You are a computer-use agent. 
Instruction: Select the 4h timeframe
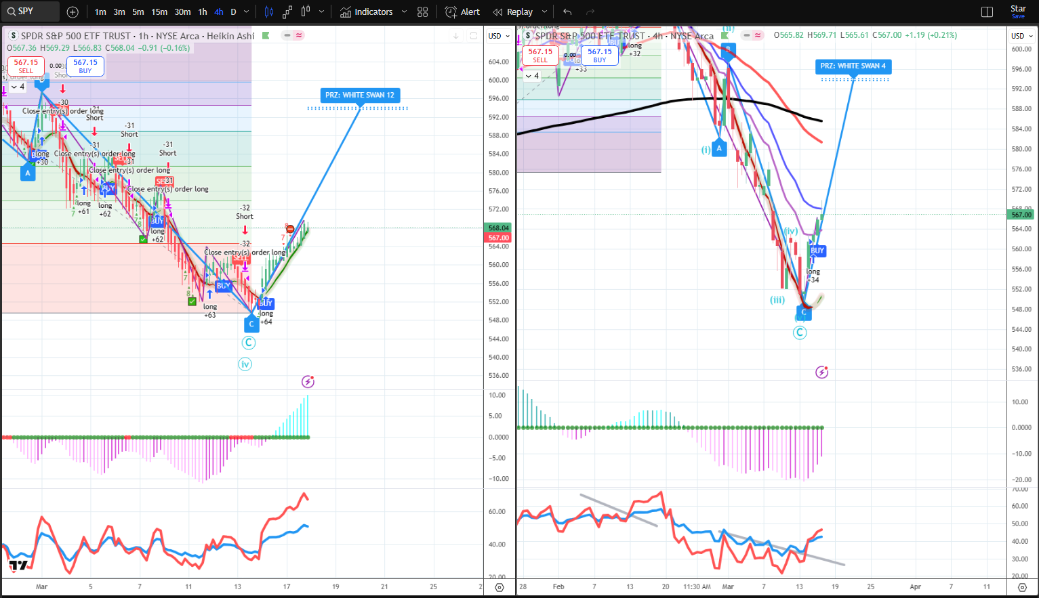click(219, 12)
